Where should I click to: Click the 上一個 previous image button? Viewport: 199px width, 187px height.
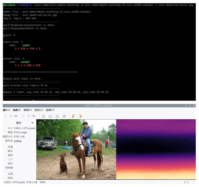click(x=11, y=116)
